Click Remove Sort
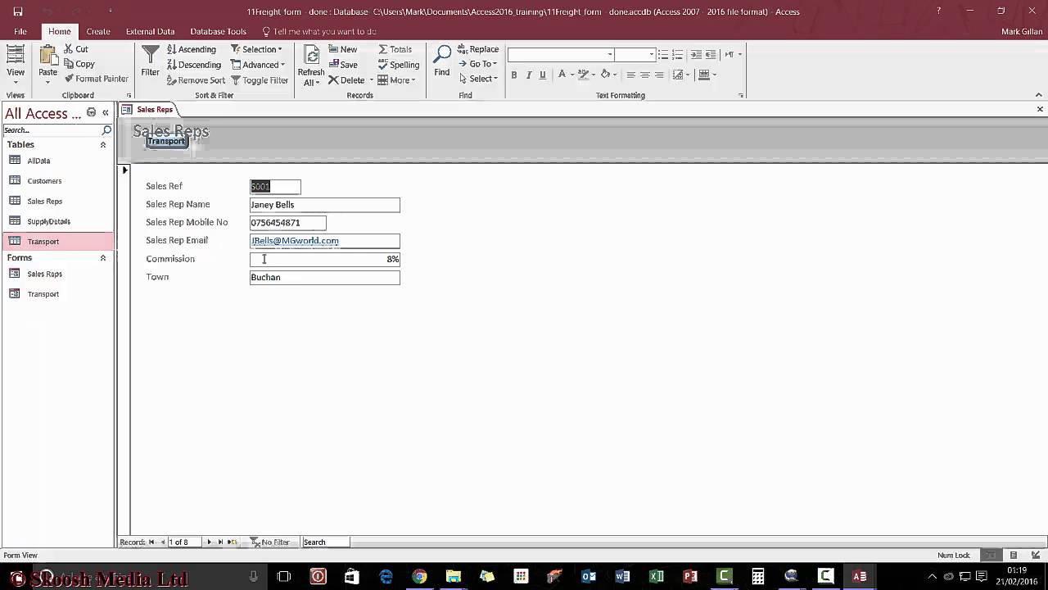 click(196, 80)
